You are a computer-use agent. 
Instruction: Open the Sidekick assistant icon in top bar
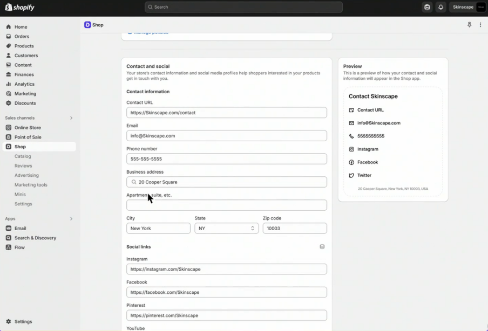click(427, 8)
